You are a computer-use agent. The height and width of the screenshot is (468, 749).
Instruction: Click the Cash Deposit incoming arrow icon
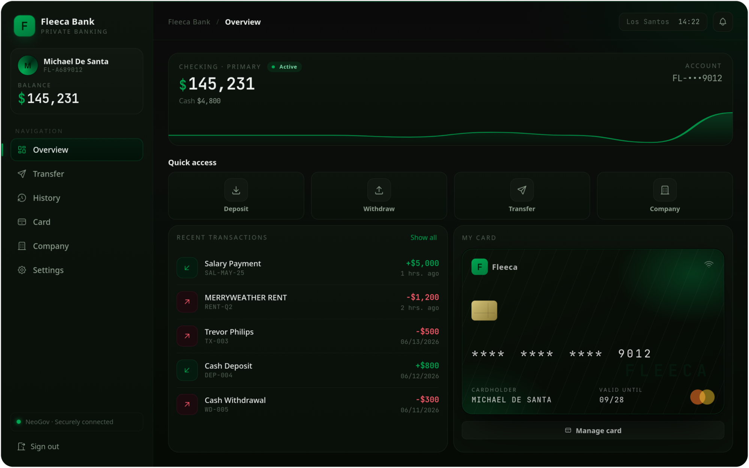[187, 370]
